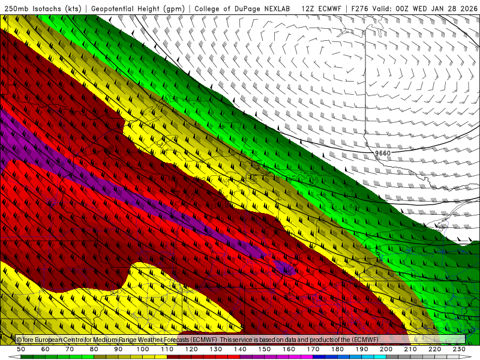The image size is (480, 360).
Task: Click the '12Z ECMWF' model run text
Action: pos(321,9)
